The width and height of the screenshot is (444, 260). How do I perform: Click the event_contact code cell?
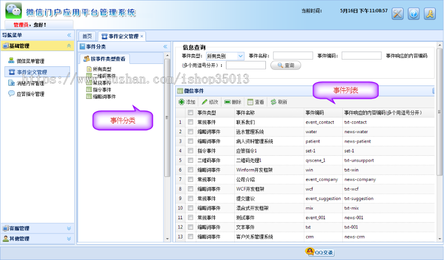(x=320, y=122)
